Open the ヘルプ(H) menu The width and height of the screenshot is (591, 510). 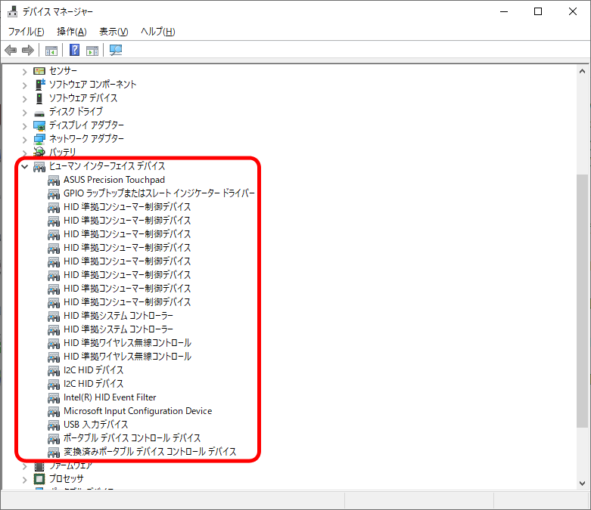158,32
